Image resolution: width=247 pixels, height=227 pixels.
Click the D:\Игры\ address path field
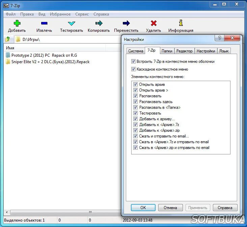pyautogui.click(x=68, y=39)
